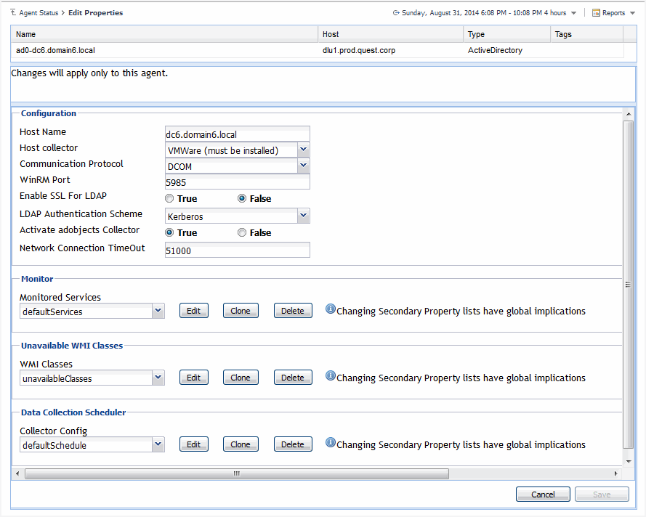Click the horizontal scrollbar thumb
This screenshot has width=646, height=517.
[236, 473]
